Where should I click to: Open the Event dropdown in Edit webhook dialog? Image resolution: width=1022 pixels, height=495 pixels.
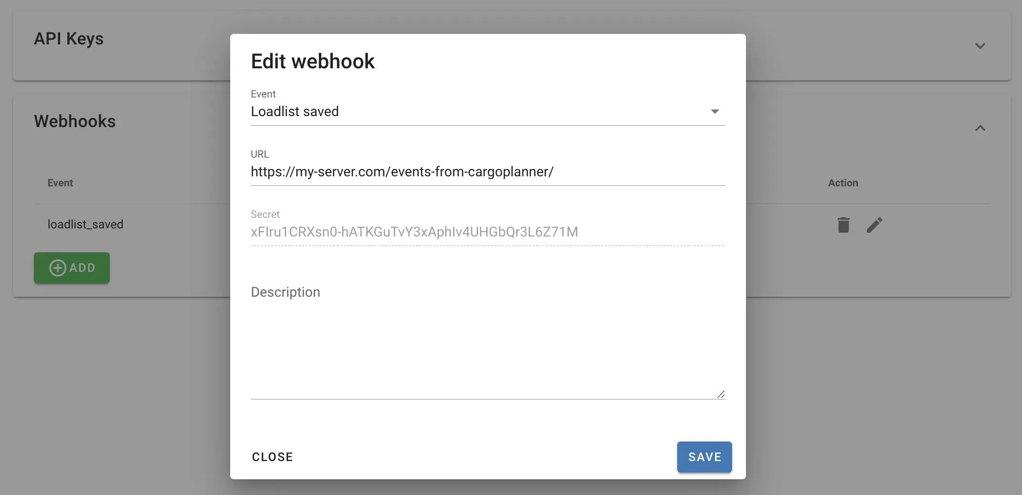click(715, 111)
